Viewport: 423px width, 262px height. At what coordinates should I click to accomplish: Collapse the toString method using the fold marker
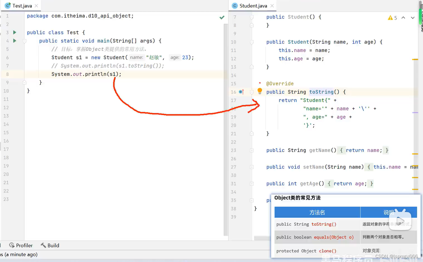click(x=251, y=92)
